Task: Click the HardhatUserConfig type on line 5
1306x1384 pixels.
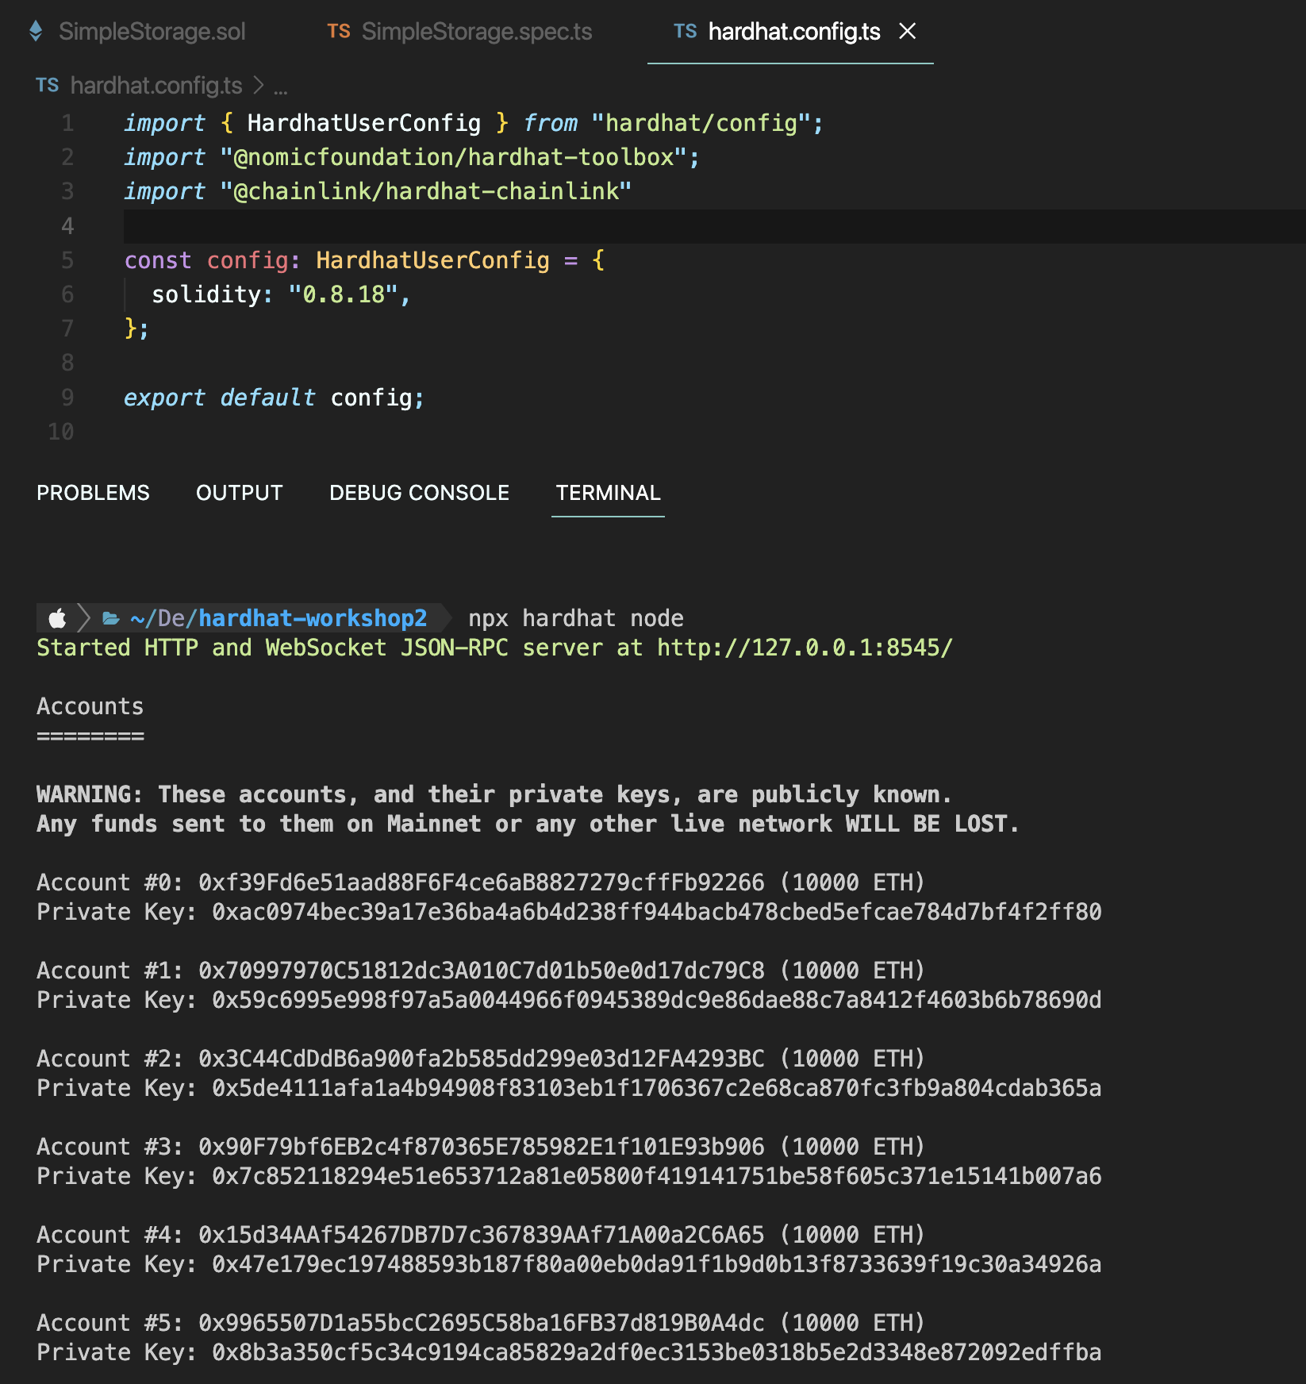Action: click(432, 260)
